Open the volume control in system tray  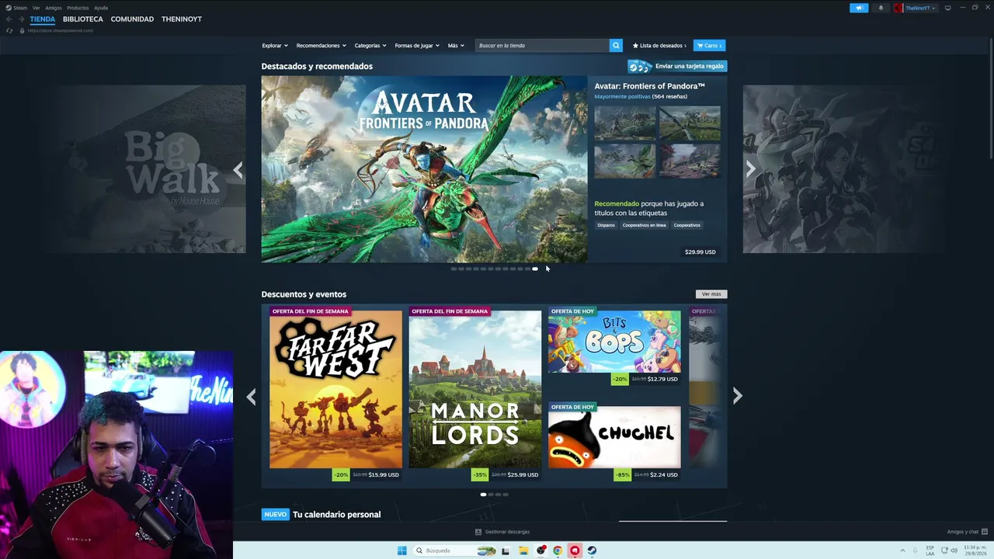[954, 550]
